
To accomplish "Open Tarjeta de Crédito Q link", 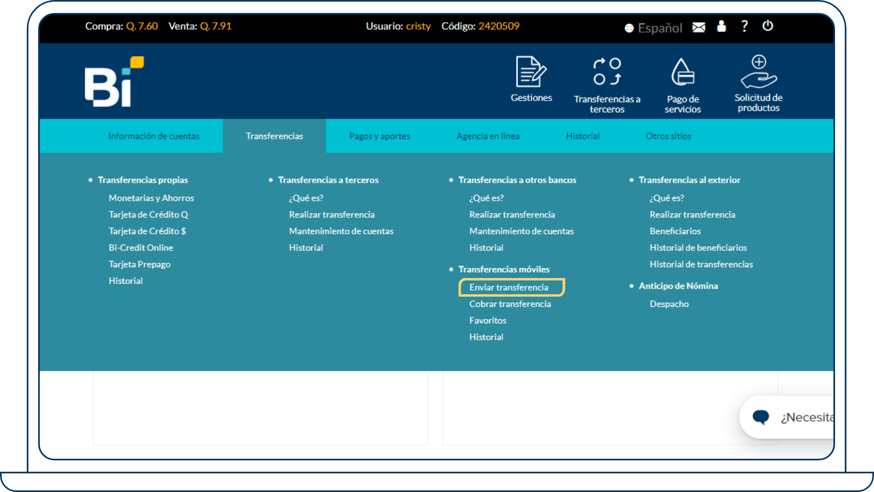I will 148,215.
